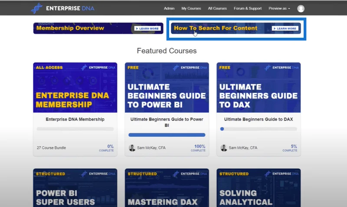Open the user profile avatar icon

[x=301, y=8]
